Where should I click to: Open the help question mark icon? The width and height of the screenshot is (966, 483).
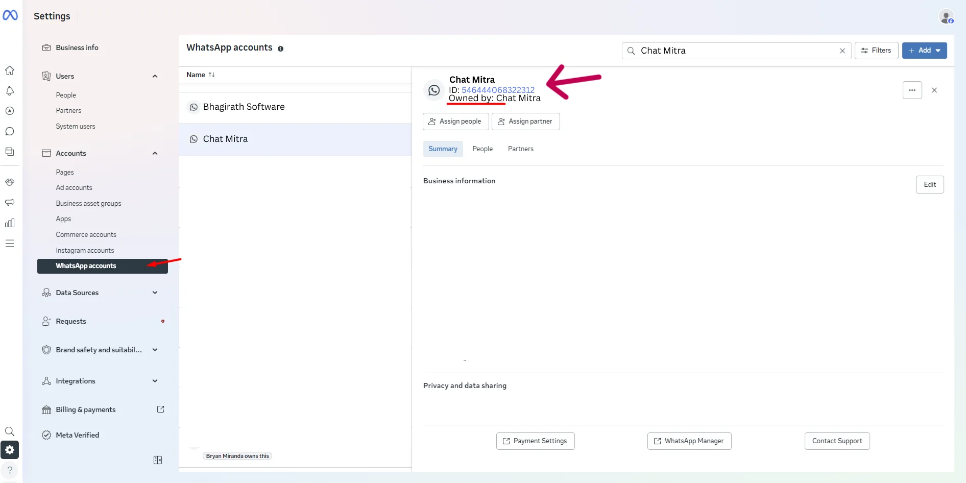click(x=10, y=470)
